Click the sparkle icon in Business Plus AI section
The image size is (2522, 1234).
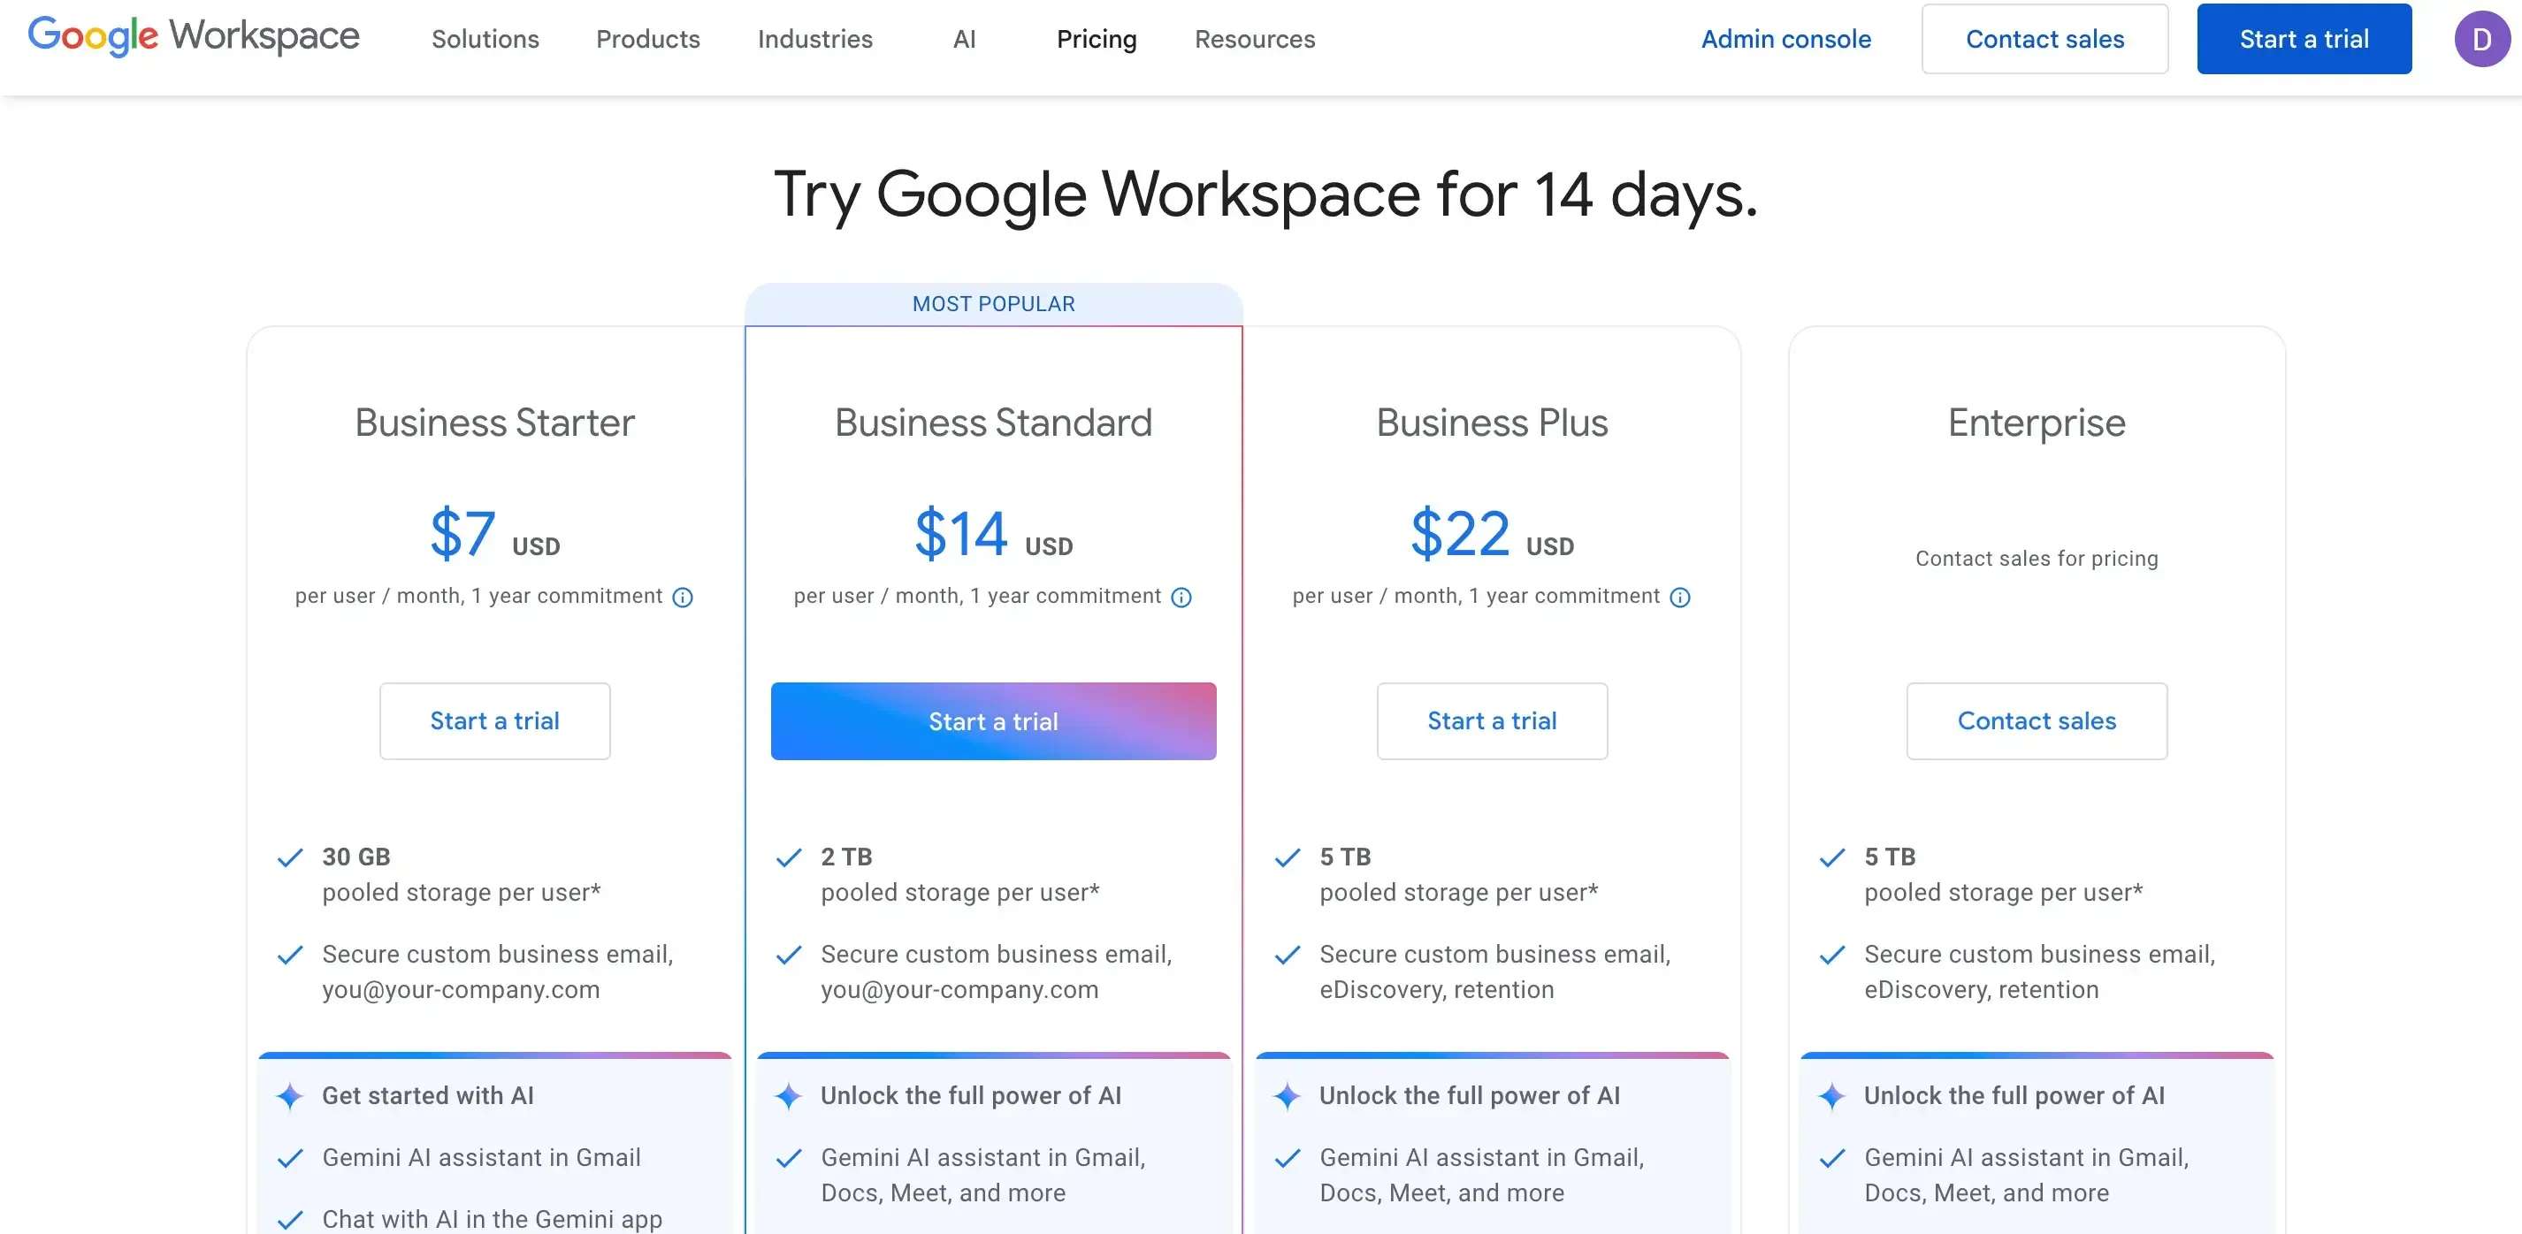coord(1287,1096)
